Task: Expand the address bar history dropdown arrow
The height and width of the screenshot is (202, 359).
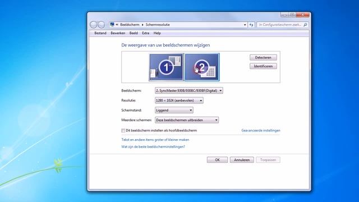Action: (x=245, y=25)
